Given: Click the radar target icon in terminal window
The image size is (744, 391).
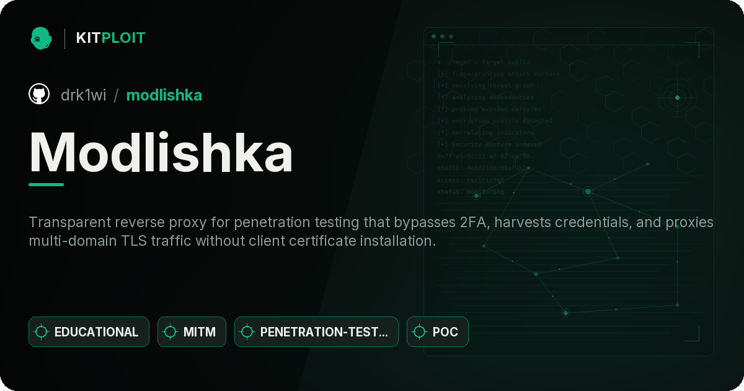Looking at the screenshot, I should point(677,97).
